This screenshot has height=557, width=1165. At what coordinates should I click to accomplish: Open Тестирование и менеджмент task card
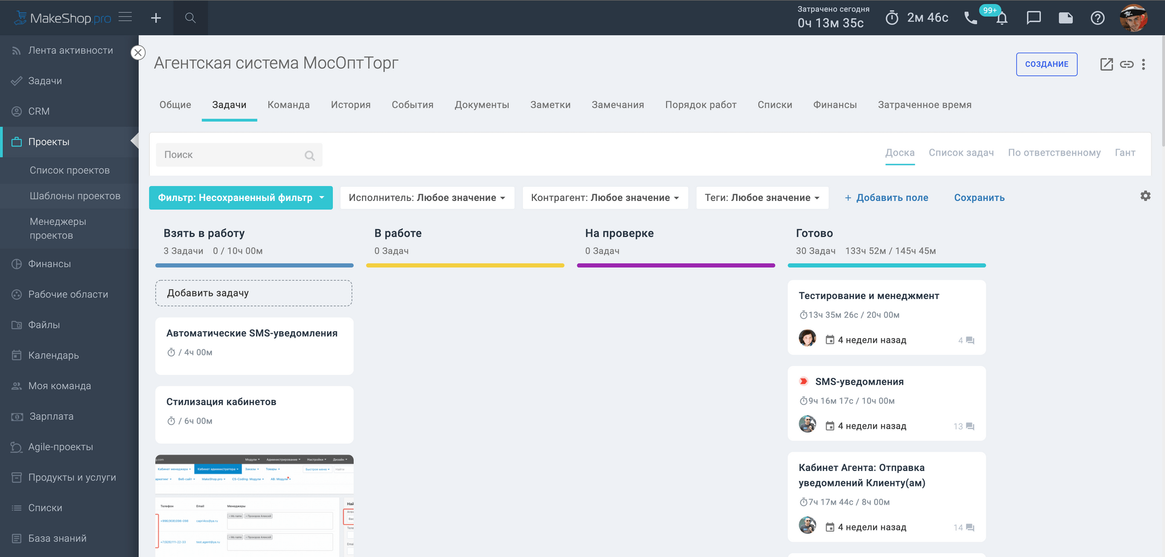coord(886,318)
